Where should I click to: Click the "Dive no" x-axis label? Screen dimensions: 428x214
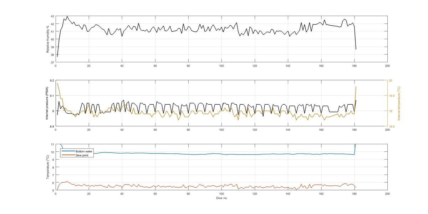pos(221,198)
